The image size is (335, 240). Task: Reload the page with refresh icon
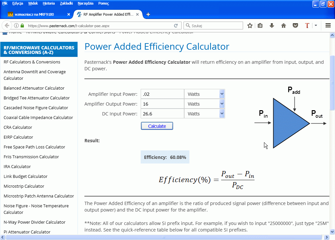pyautogui.click(x=176, y=26)
